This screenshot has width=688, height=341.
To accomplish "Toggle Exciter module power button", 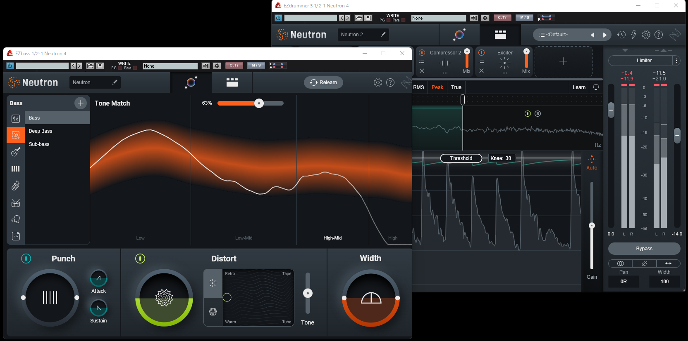I will click(x=481, y=53).
